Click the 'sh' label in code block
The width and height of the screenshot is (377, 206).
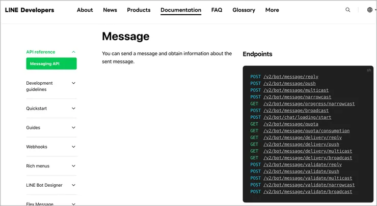tap(369, 70)
